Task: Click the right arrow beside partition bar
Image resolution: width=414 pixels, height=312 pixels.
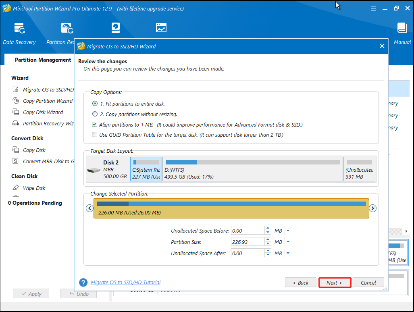Action: (372, 208)
